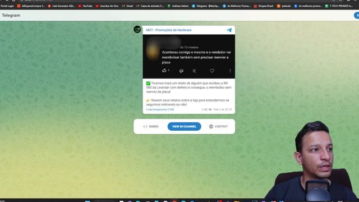
Task: Open the comment screenshot image in the post
Action: (x=189, y=56)
